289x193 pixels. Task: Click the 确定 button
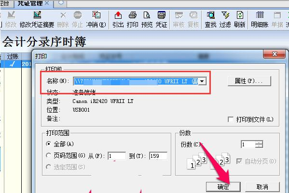tap(223, 187)
